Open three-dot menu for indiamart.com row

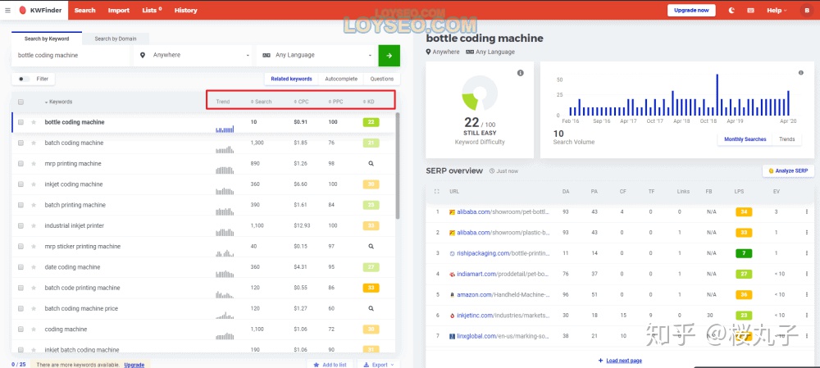[x=806, y=274]
